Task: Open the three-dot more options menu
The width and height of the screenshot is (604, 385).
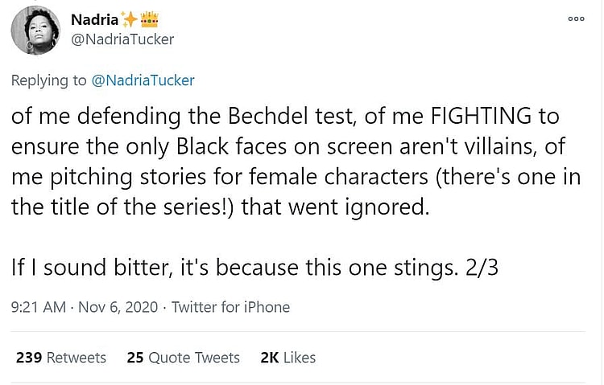Action: pyautogui.click(x=575, y=18)
